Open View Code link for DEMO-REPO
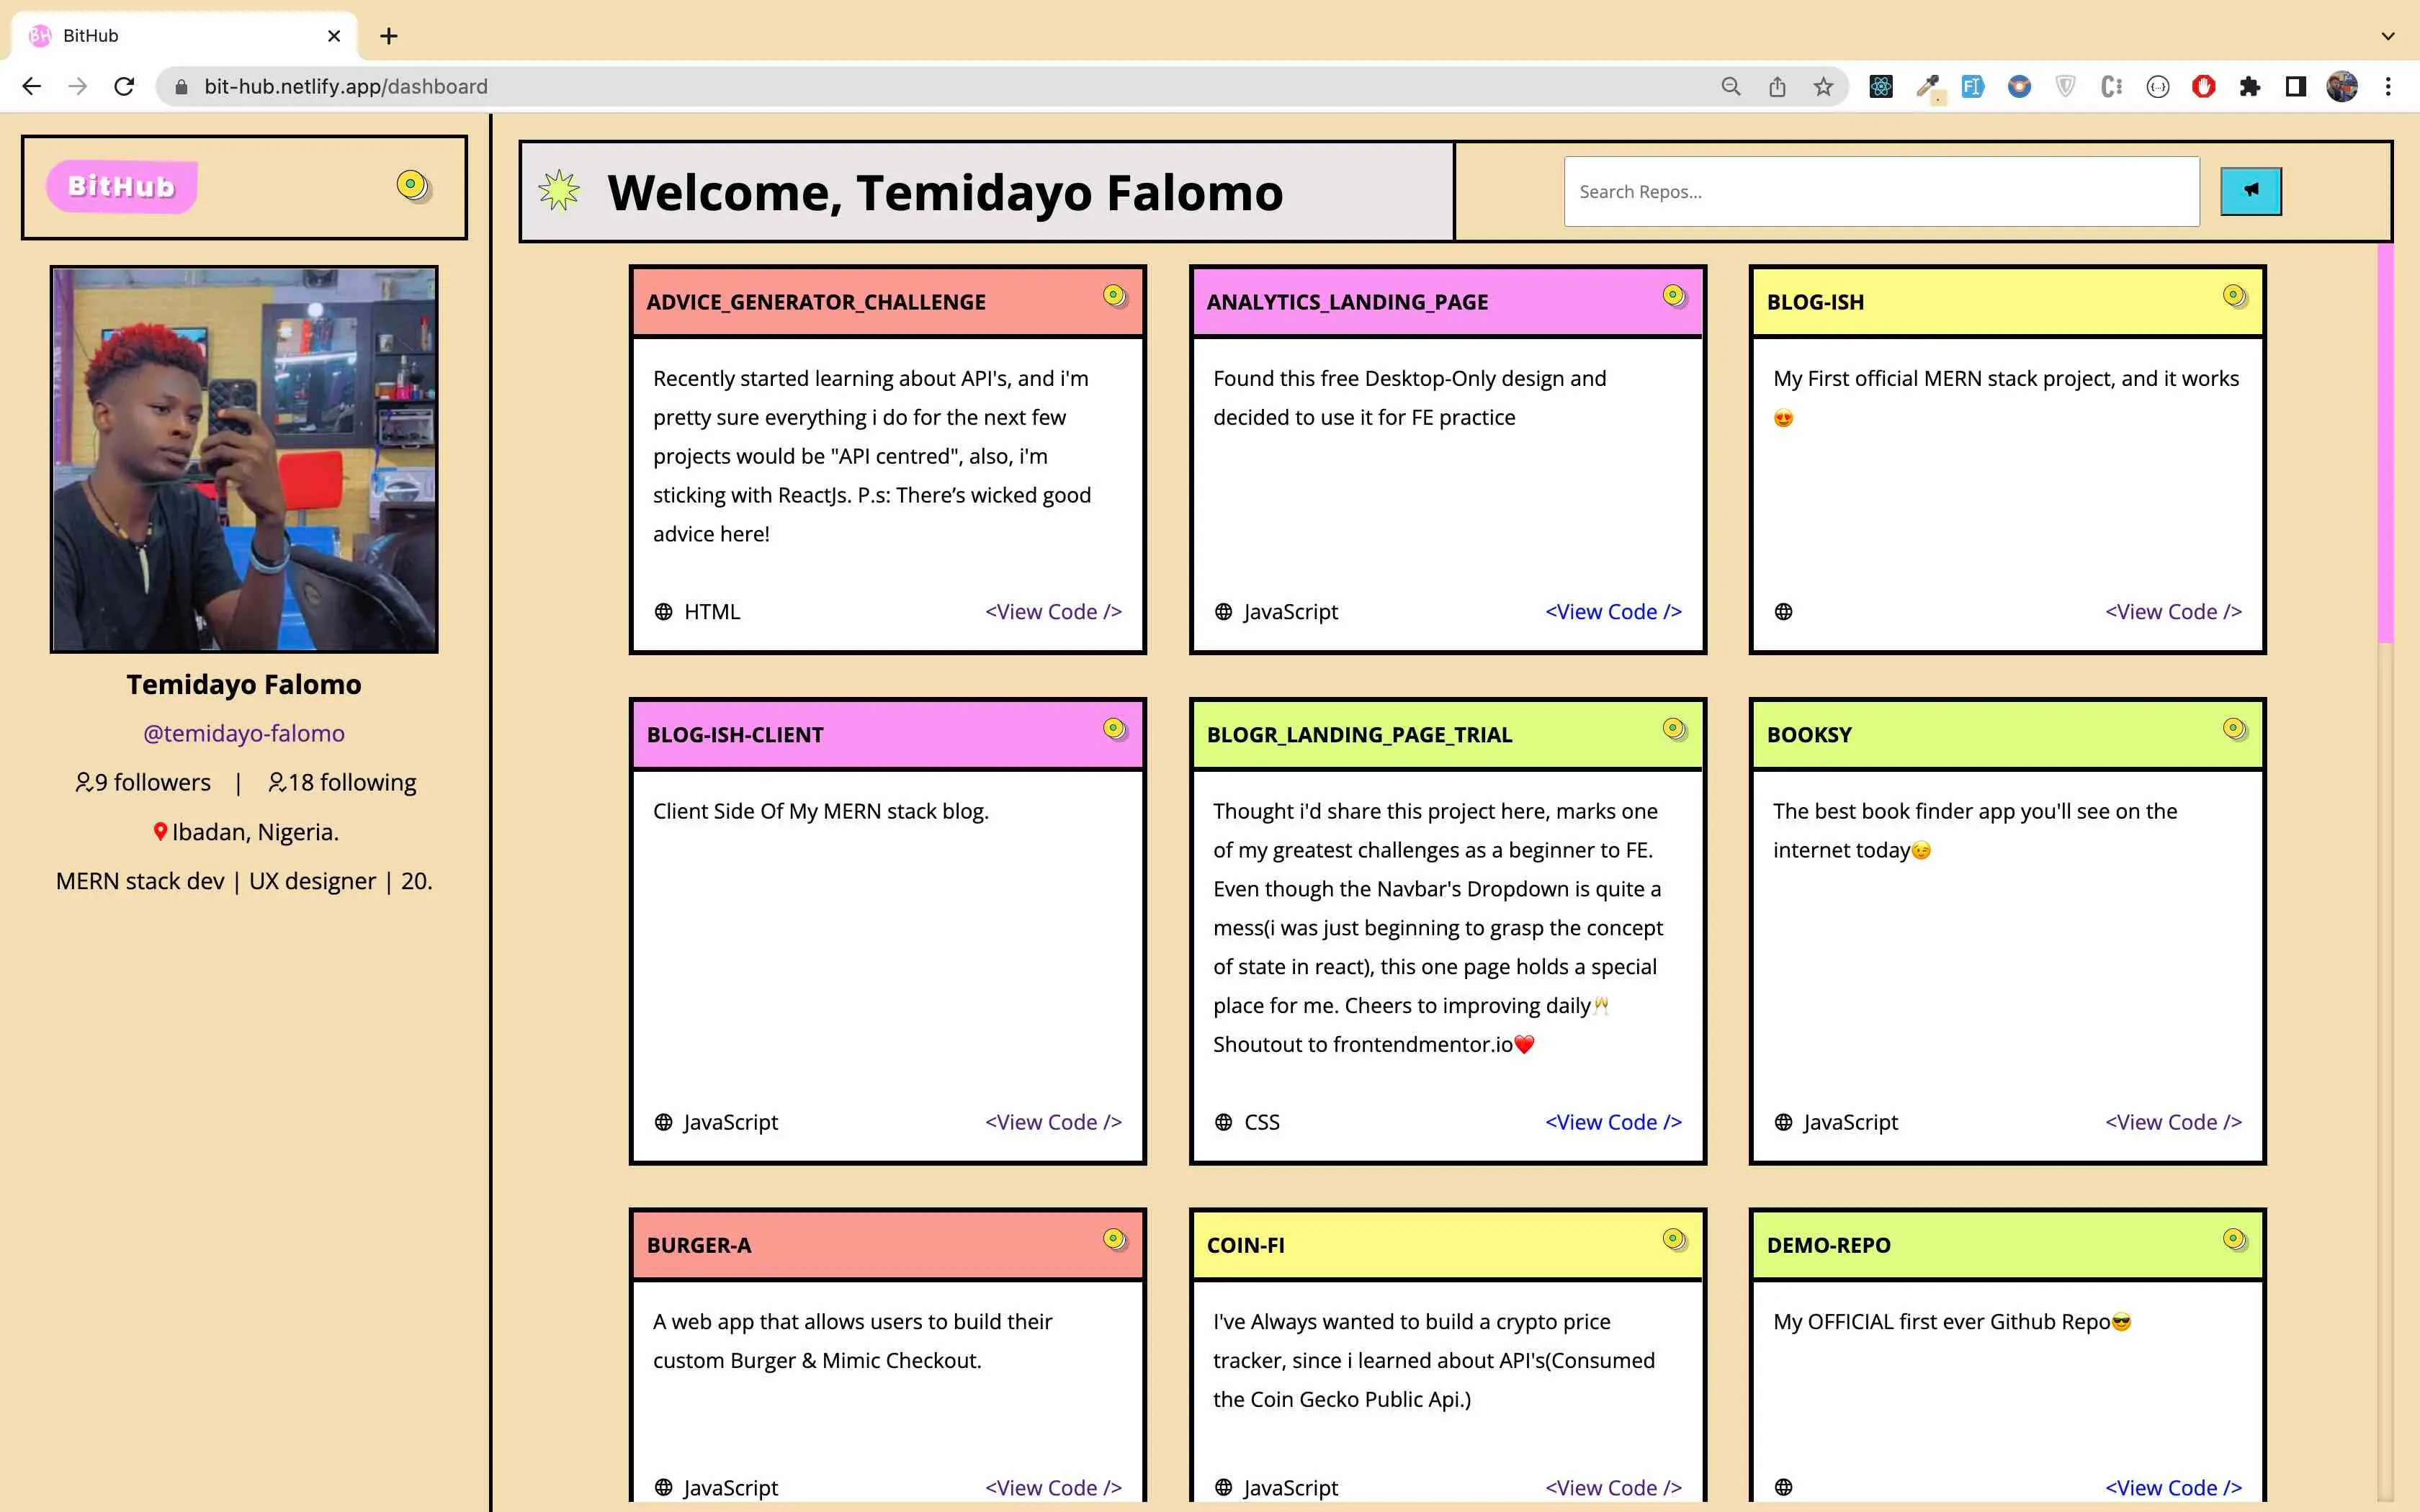 pyautogui.click(x=2173, y=1487)
